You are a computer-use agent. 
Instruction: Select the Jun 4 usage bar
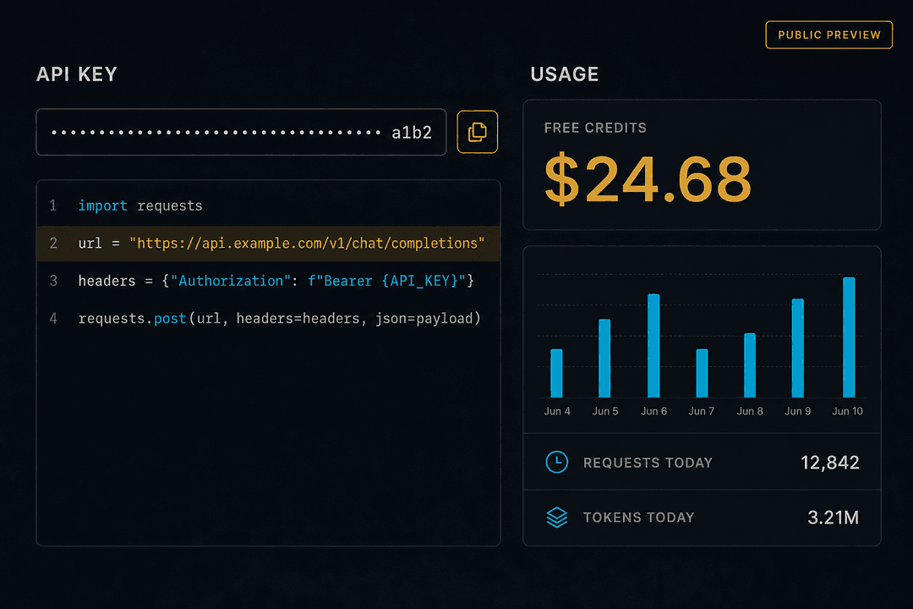(x=556, y=373)
